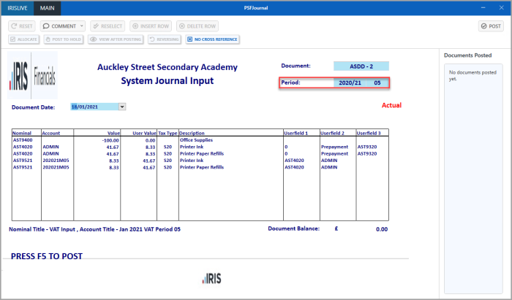Click the IRIS Financials logo

click(33, 75)
